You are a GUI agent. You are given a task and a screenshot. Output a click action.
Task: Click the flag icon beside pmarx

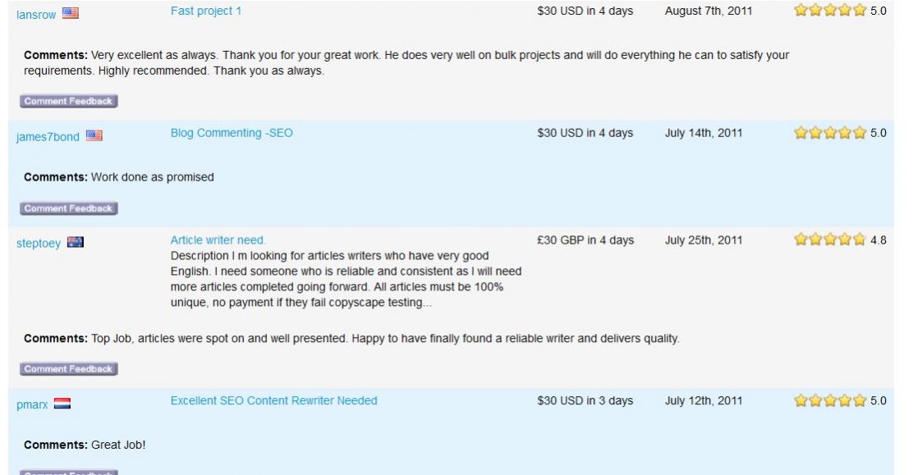(62, 404)
